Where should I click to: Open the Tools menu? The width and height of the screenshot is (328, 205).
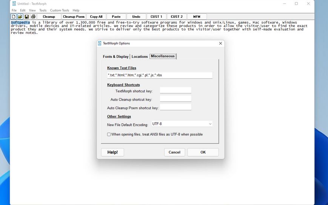pos(43,10)
